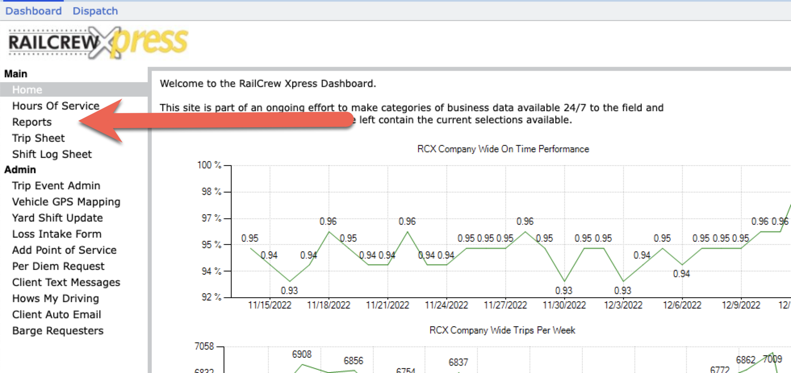The height and width of the screenshot is (373, 791).
Task: Click the On Time Performance chart title
Action: pos(503,149)
